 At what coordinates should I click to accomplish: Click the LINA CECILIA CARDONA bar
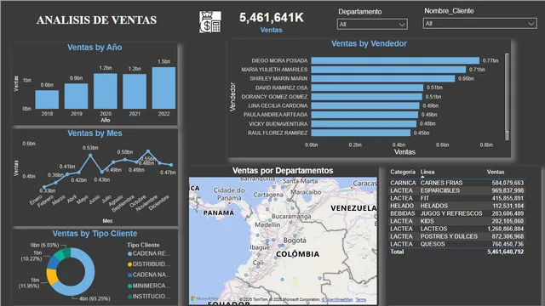coord(365,105)
